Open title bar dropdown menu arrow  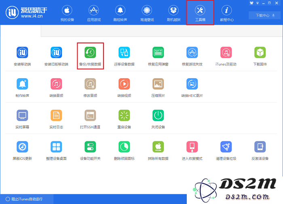pyautogui.click(x=258, y=3)
